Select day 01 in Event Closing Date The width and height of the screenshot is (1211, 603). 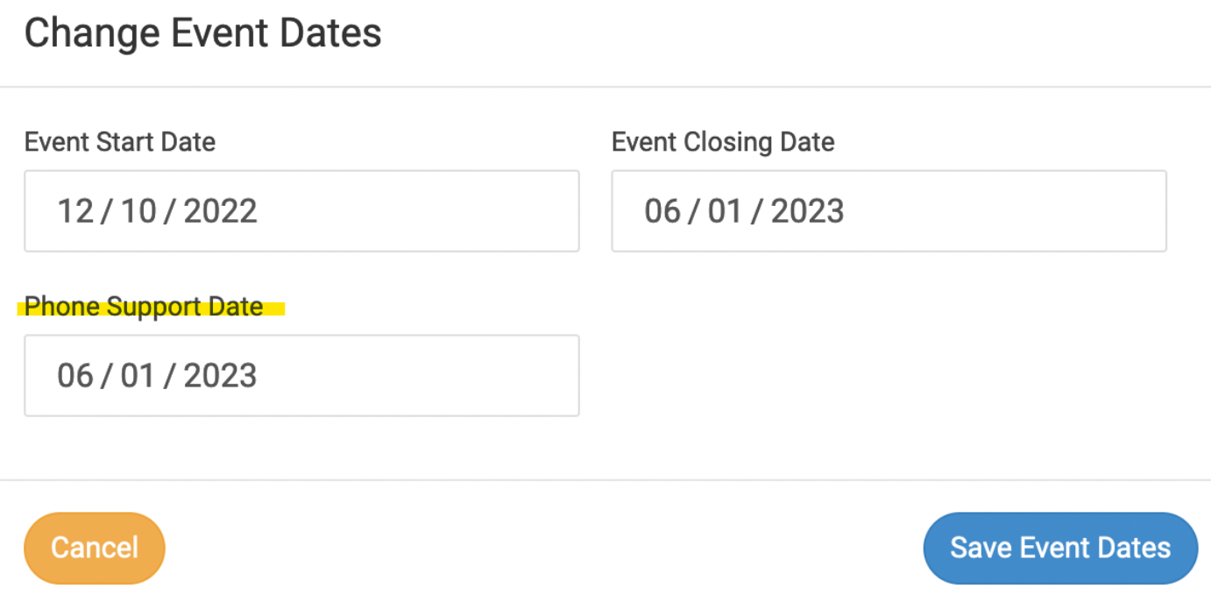[x=725, y=211]
